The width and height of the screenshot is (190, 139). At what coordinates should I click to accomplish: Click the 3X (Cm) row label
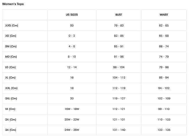11,130
